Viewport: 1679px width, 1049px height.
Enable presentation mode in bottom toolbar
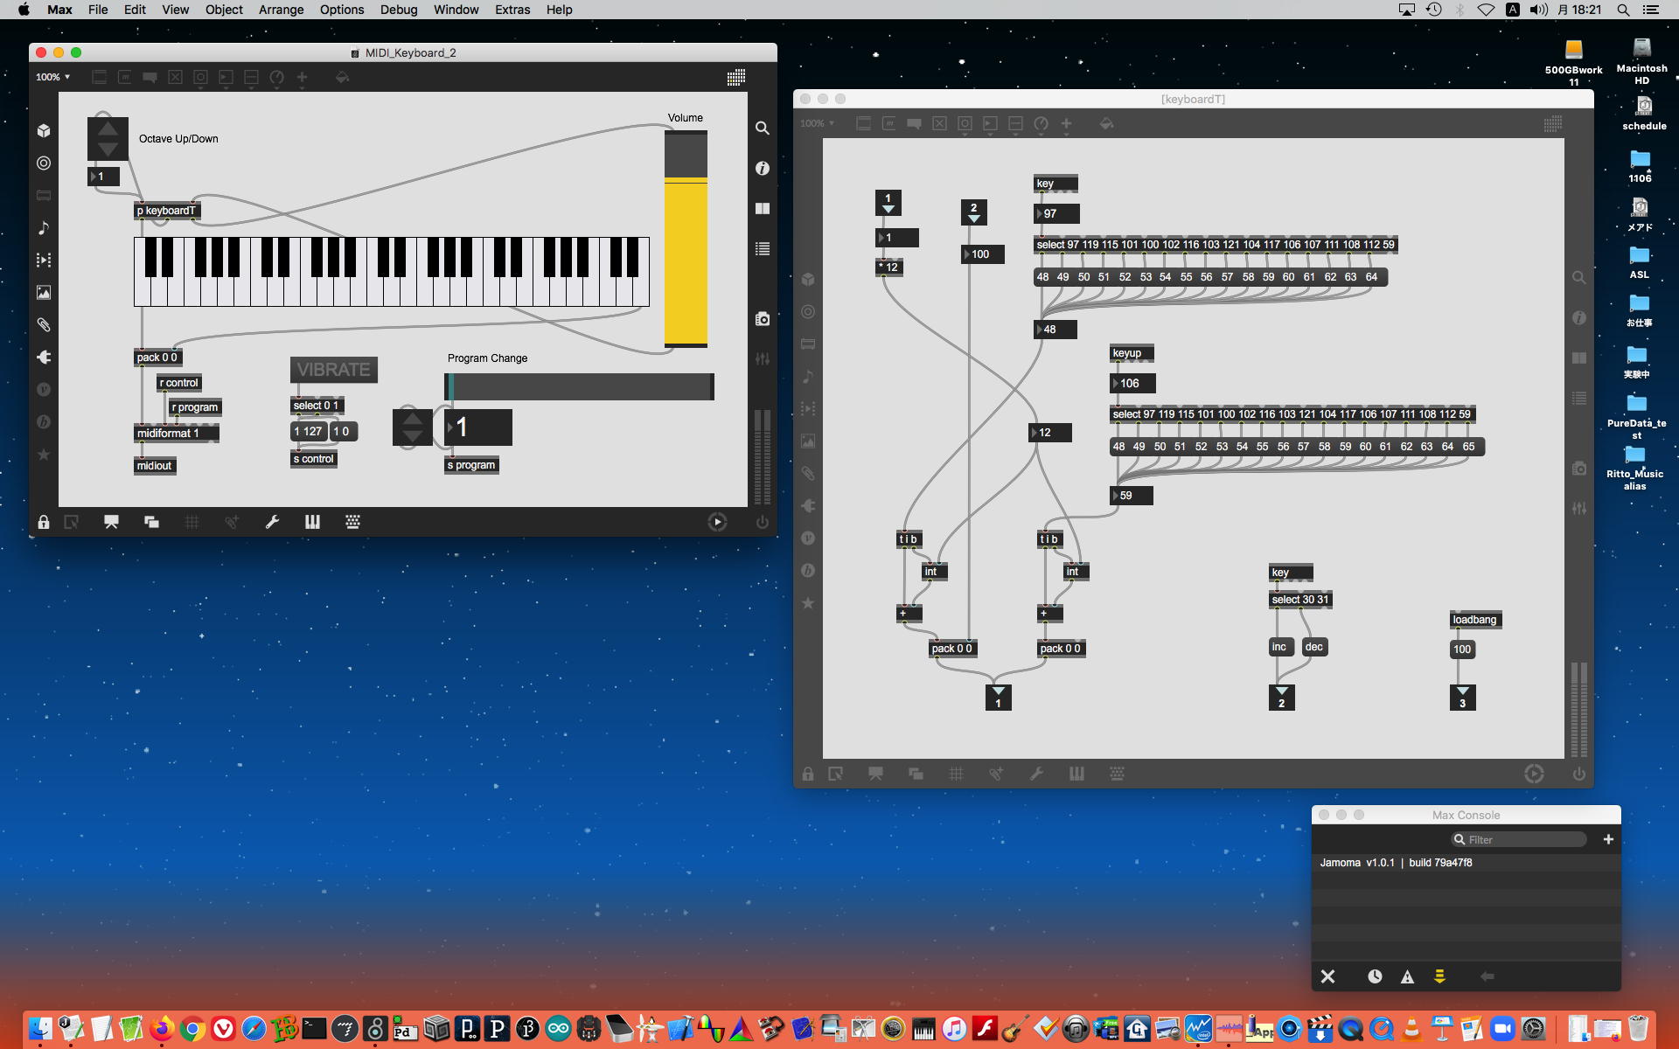click(x=111, y=522)
